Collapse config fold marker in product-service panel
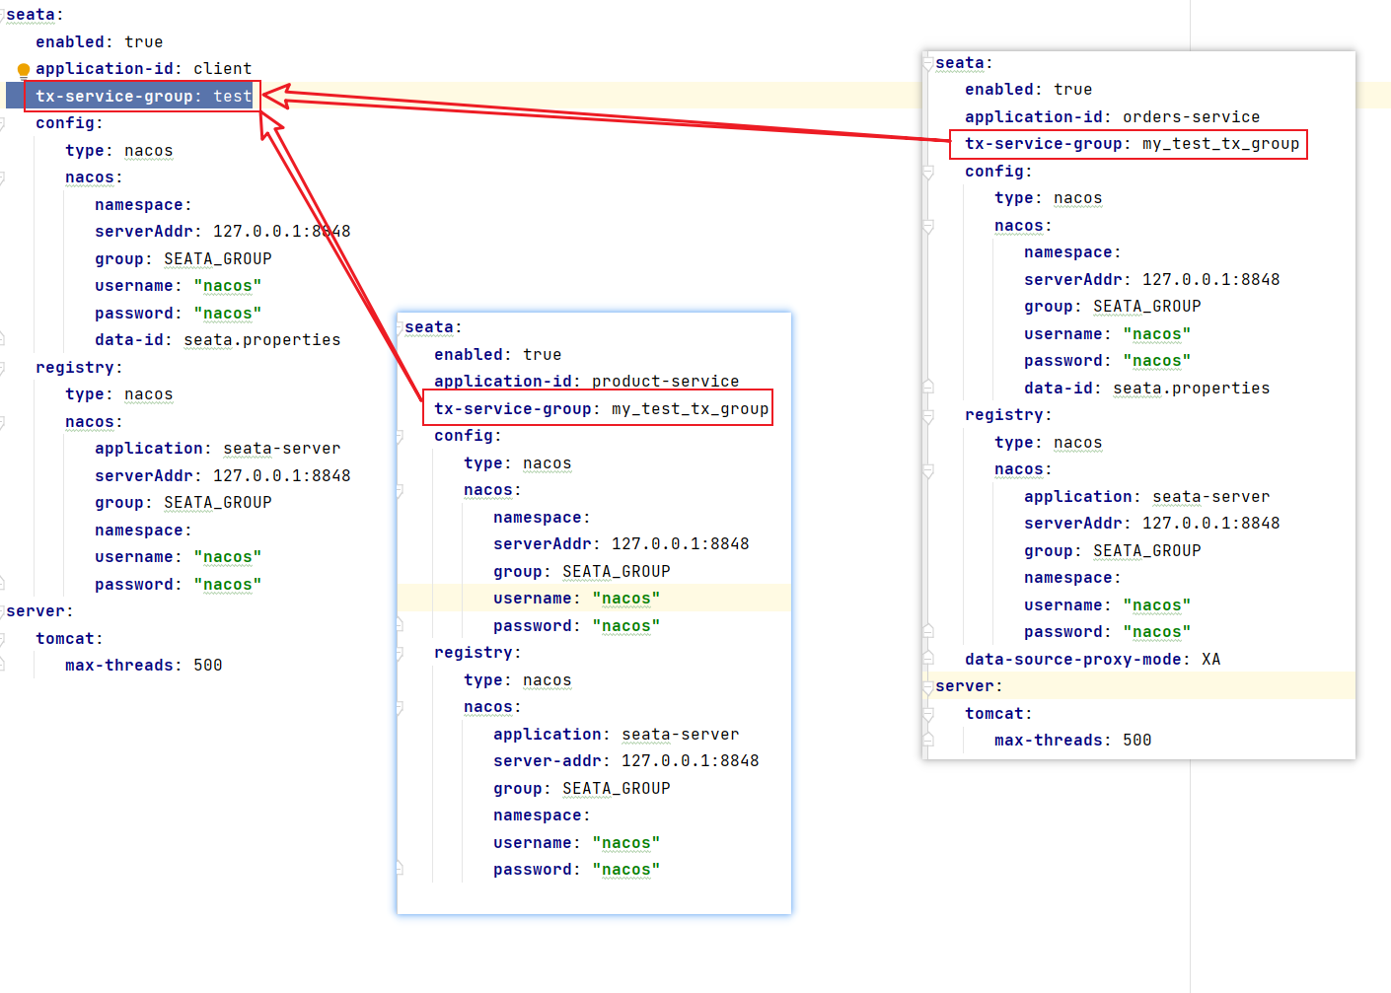The width and height of the screenshot is (1391, 993). coord(400,437)
